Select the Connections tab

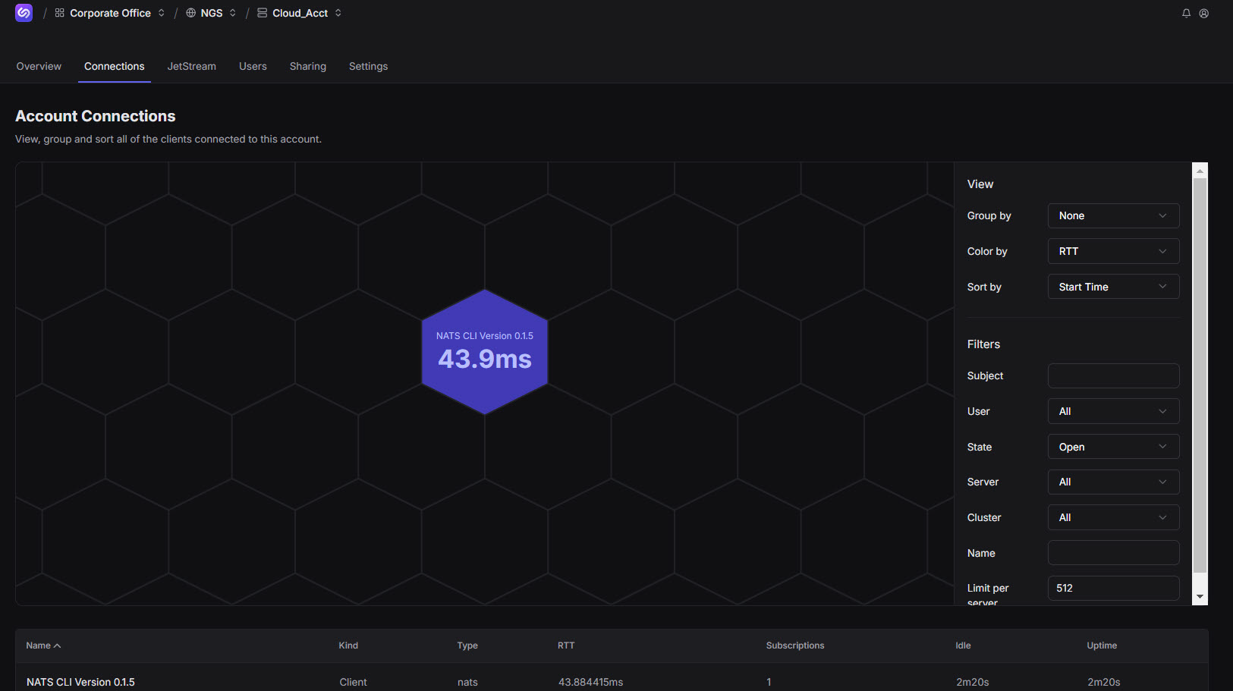coord(115,67)
